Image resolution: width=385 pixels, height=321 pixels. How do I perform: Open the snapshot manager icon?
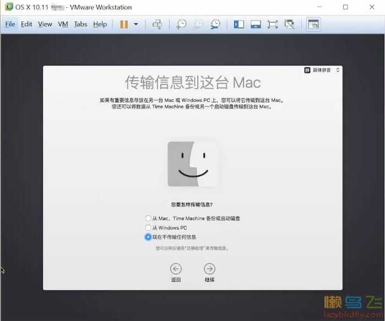coord(215,24)
